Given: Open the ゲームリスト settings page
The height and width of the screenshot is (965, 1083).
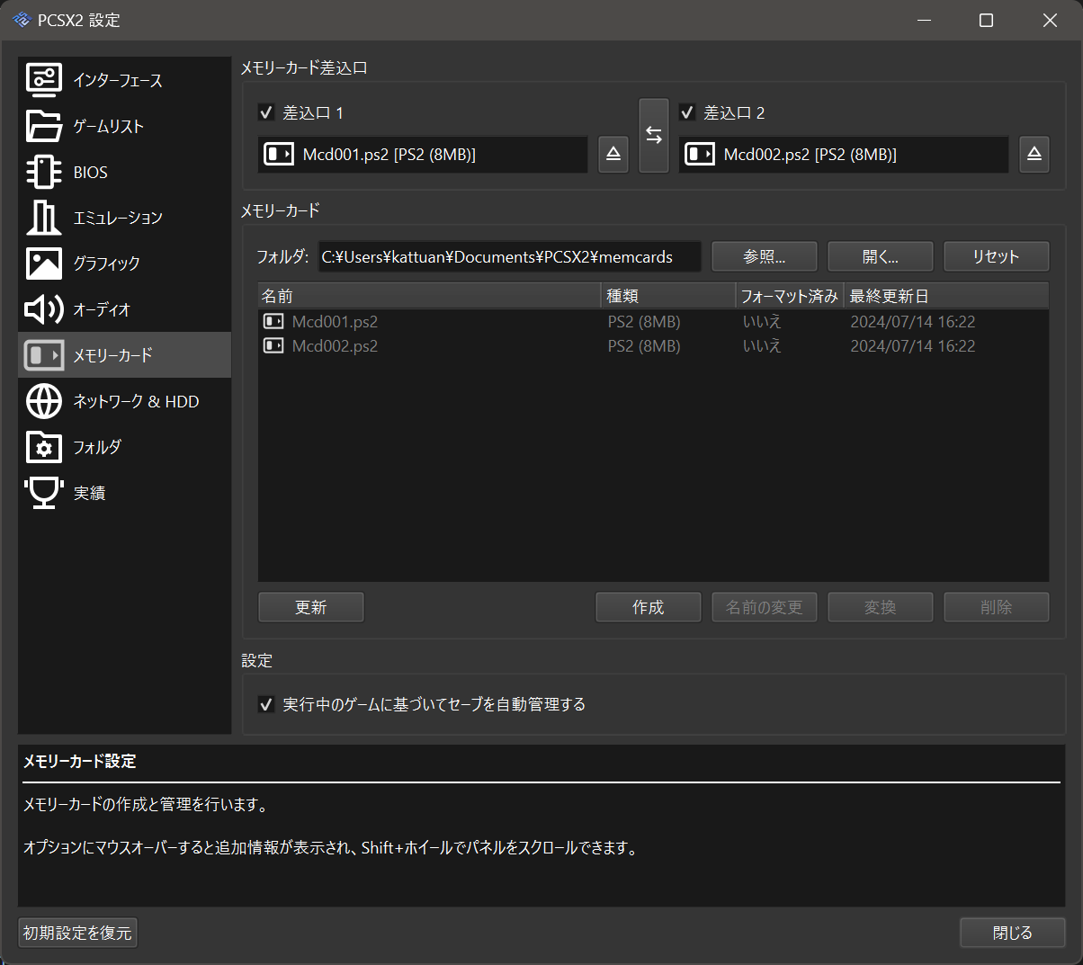Looking at the screenshot, I should pyautogui.click(x=124, y=126).
